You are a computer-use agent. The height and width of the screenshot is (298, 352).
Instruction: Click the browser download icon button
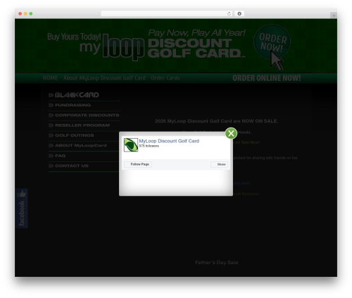pyautogui.click(x=239, y=13)
